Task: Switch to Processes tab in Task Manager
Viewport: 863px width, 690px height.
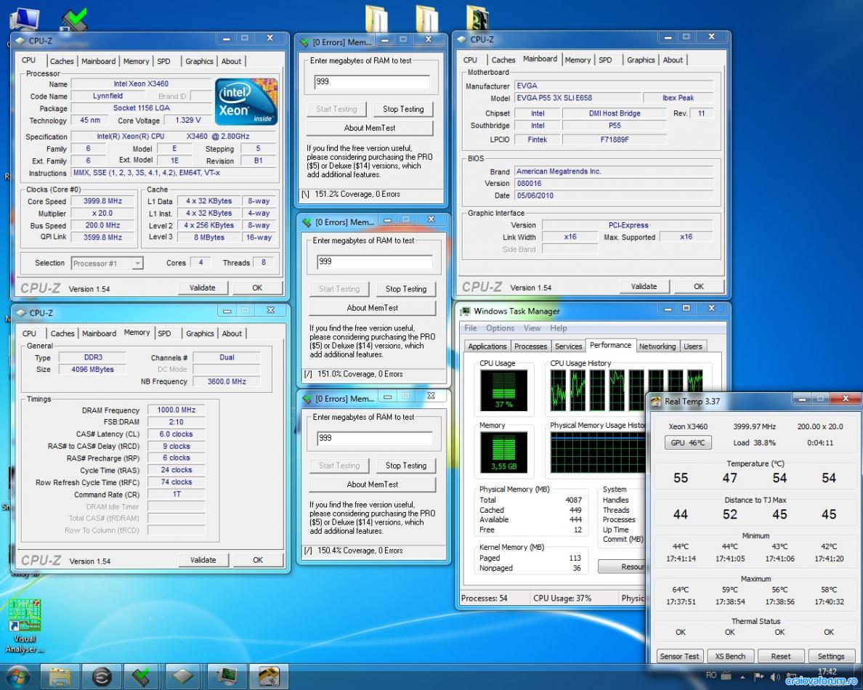Action: 530,346
